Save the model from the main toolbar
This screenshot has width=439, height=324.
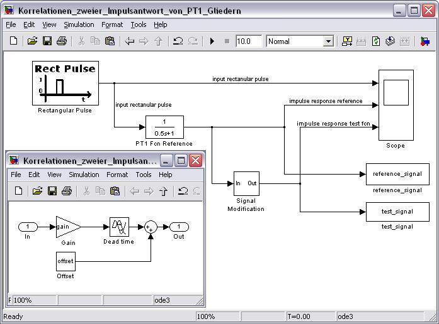[47, 41]
